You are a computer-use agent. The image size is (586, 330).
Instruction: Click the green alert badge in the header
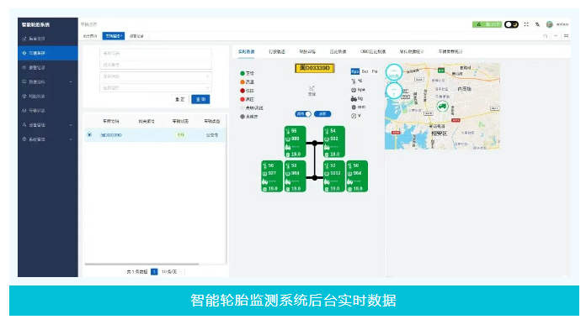487,24
